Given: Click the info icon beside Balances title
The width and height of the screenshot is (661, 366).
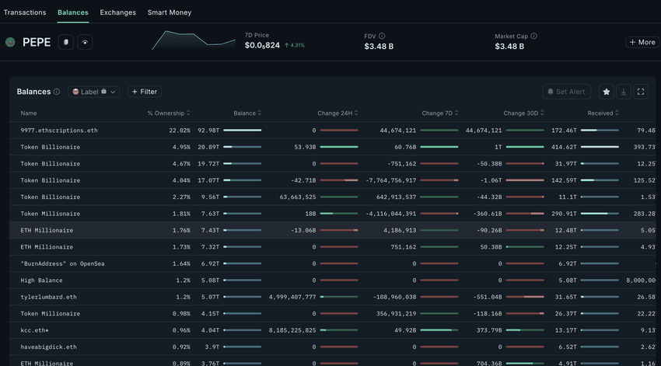Looking at the screenshot, I should tap(57, 92).
